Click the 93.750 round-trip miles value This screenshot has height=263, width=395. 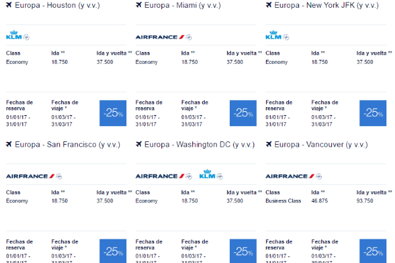click(365, 201)
